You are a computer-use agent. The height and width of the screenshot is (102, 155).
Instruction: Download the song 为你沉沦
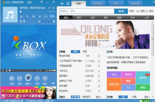pos(99,71)
